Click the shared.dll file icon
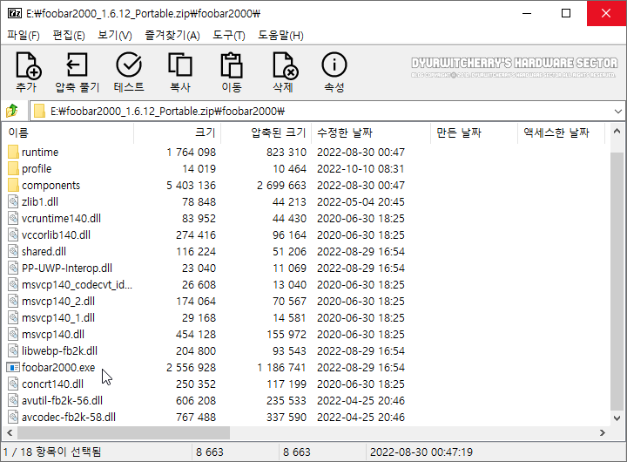The width and height of the screenshot is (627, 462). click(x=13, y=251)
